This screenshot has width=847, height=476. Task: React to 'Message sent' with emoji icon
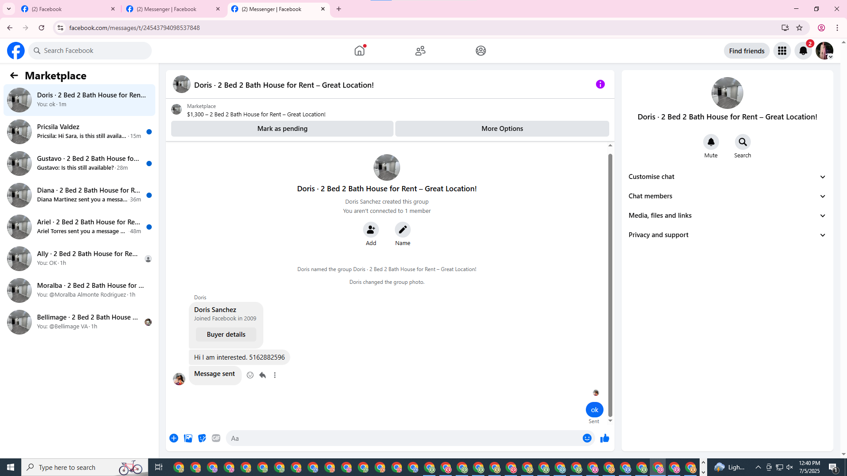coord(250,375)
